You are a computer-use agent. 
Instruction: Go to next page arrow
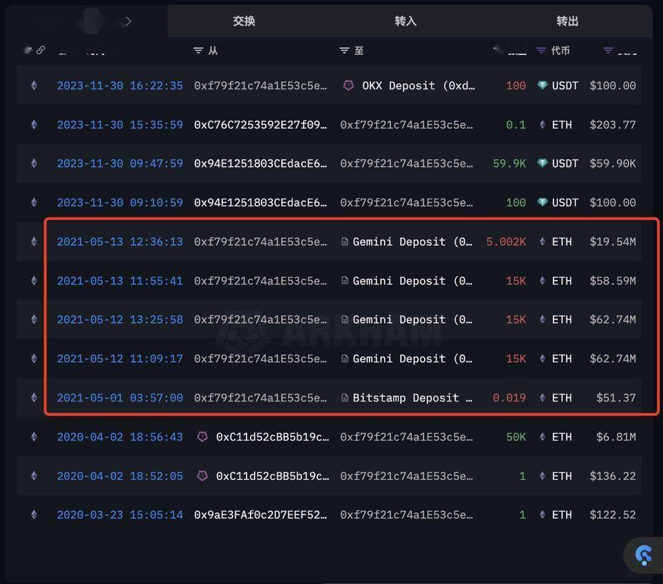tap(128, 21)
